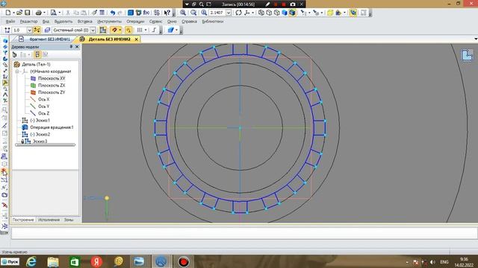This screenshot has height=268, width=478.
Task: Close the Деталь БЕЗ ИМЕНИ2 tab
Action: 136,39
